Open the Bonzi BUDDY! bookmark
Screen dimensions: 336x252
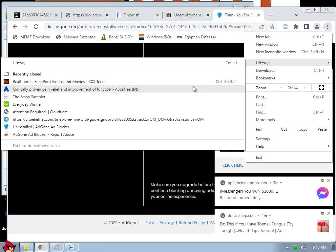117,37
